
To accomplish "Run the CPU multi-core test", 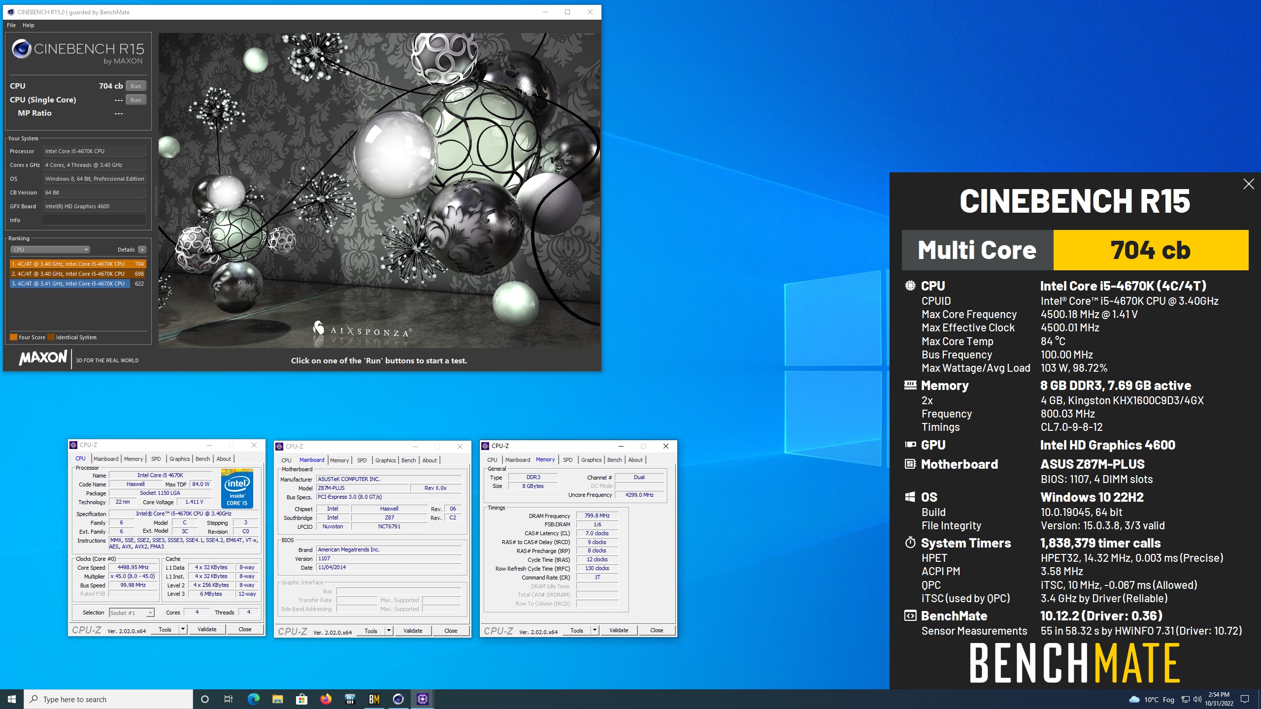I will click(136, 86).
